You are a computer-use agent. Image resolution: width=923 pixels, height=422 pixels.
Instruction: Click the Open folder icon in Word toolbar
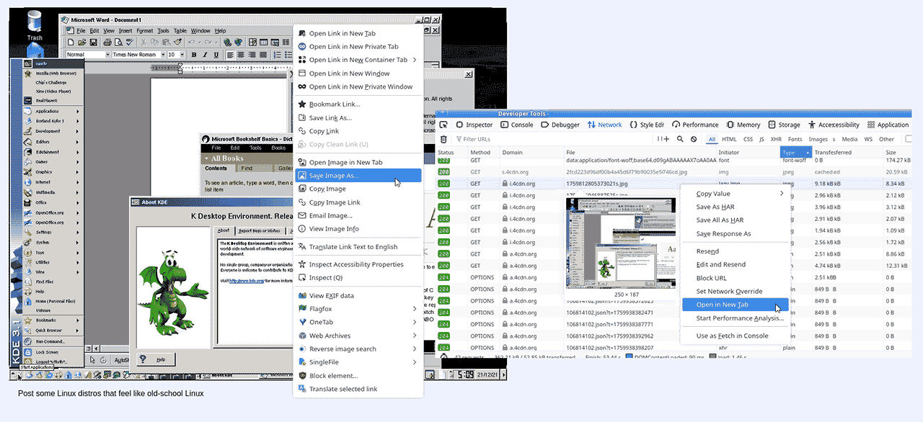coord(81,42)
